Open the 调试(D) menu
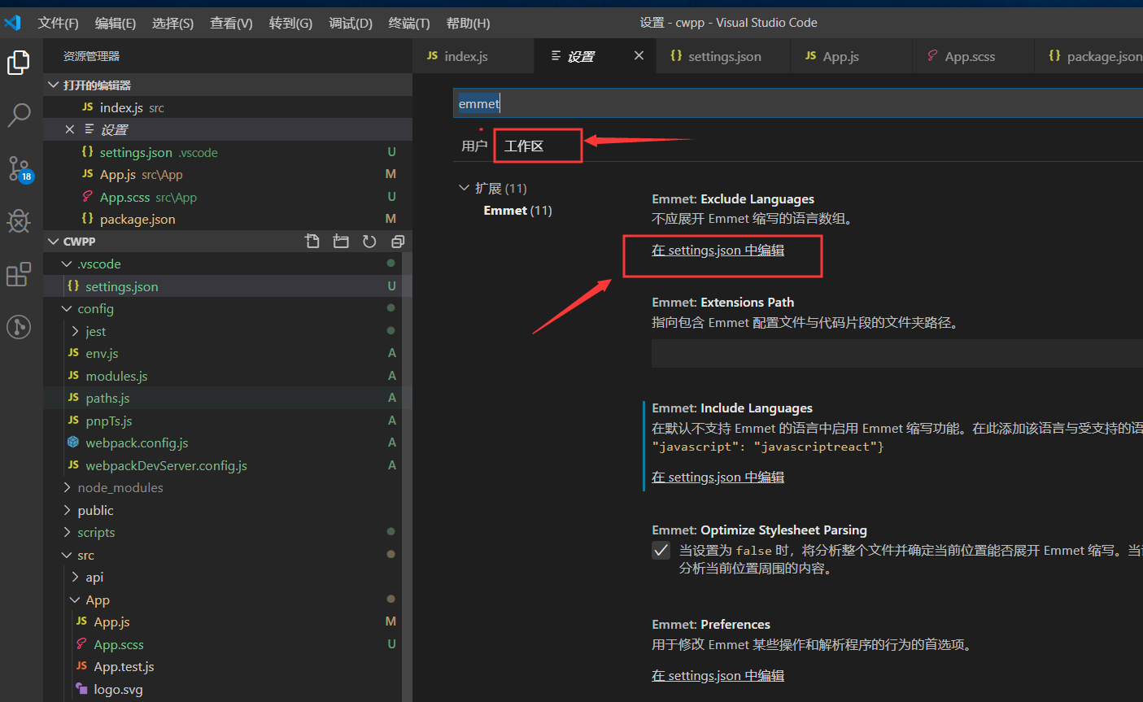Screen dimensions: 1143x702 pyautogui.click(x=351, y=23)
